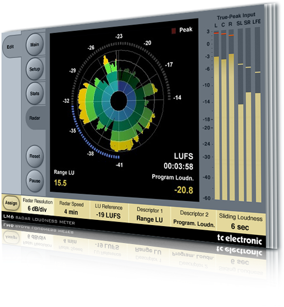Screen dimensions: 284x307
Task: Click the Program Loudn. label in radar
Action: (173, 177)
